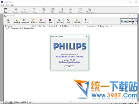Choose the Win/Lev tool
139x104 pixels.
(x=62, y=10)
